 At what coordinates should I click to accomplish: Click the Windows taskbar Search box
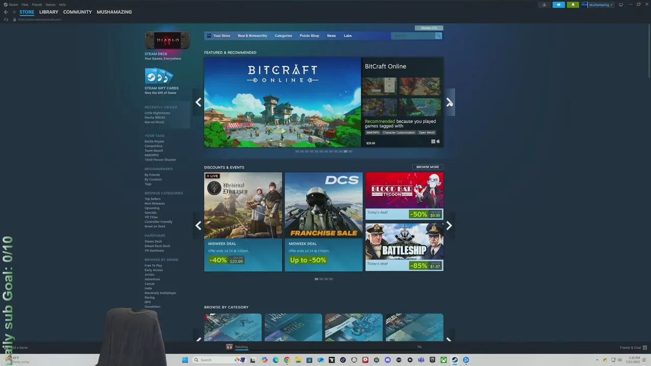(219, 360)
